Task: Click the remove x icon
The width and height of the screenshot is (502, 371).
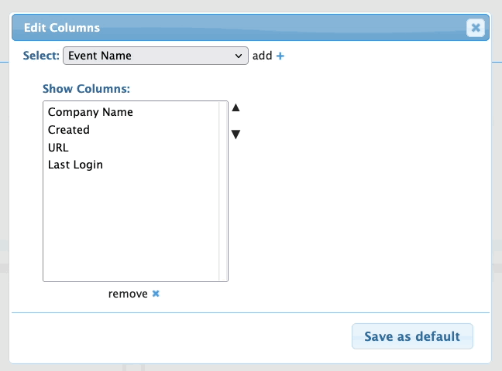Action: 156,294
